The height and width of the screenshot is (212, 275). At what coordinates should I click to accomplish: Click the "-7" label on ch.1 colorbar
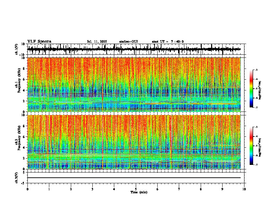[256, 107]
